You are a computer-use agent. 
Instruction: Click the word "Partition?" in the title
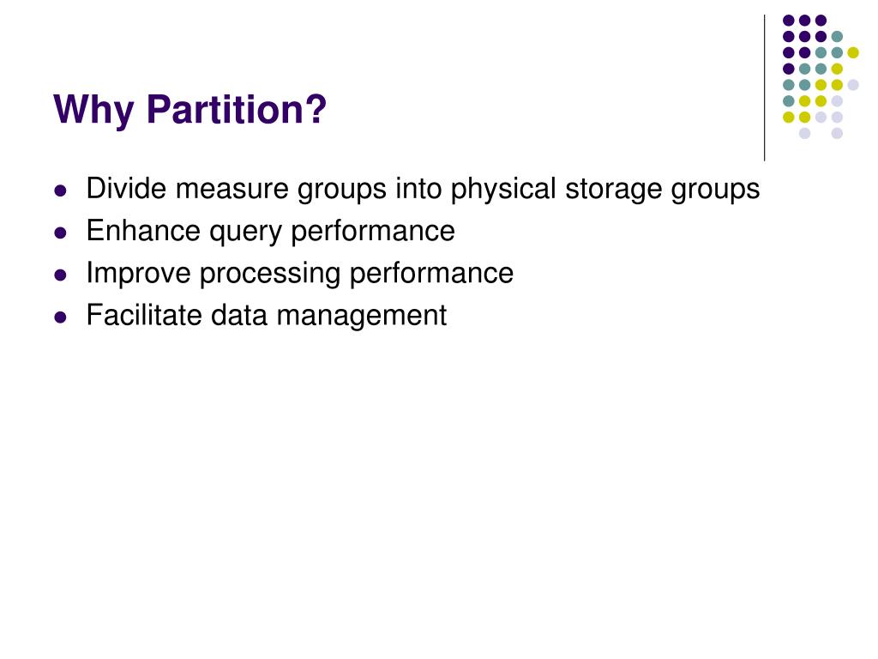237,110
